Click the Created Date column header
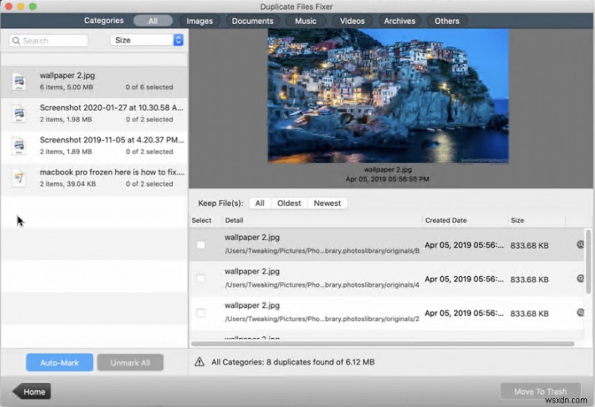The image size is (595, 407). [x=446, y=220]
